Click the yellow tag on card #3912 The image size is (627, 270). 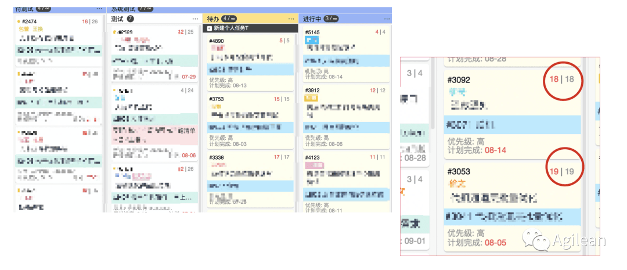[x=312, y=98]
